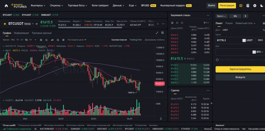Show both bids and asks in order book
This screenshot has height=131, width=265.
point(172,23)
